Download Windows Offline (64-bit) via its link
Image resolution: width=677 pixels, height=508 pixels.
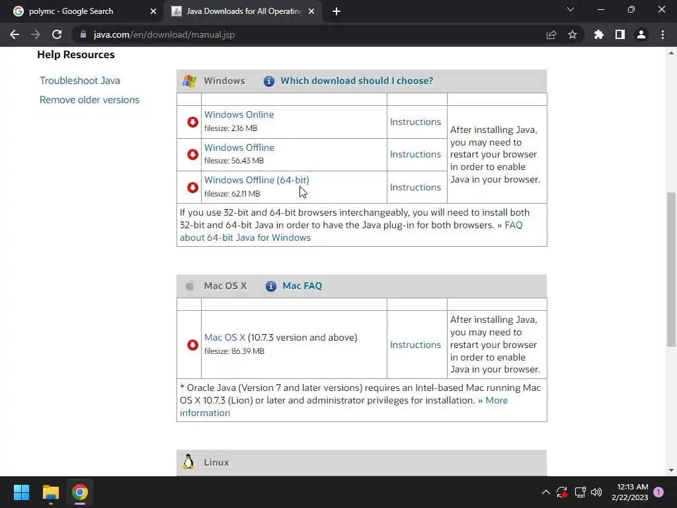[x=257, y=180]
